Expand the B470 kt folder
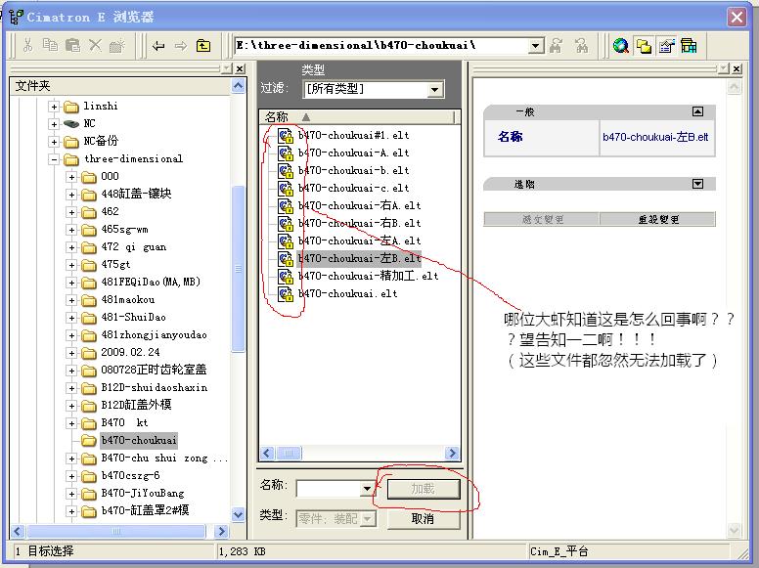Viewport: 759px width, 568px height. [x=71, y=423]
